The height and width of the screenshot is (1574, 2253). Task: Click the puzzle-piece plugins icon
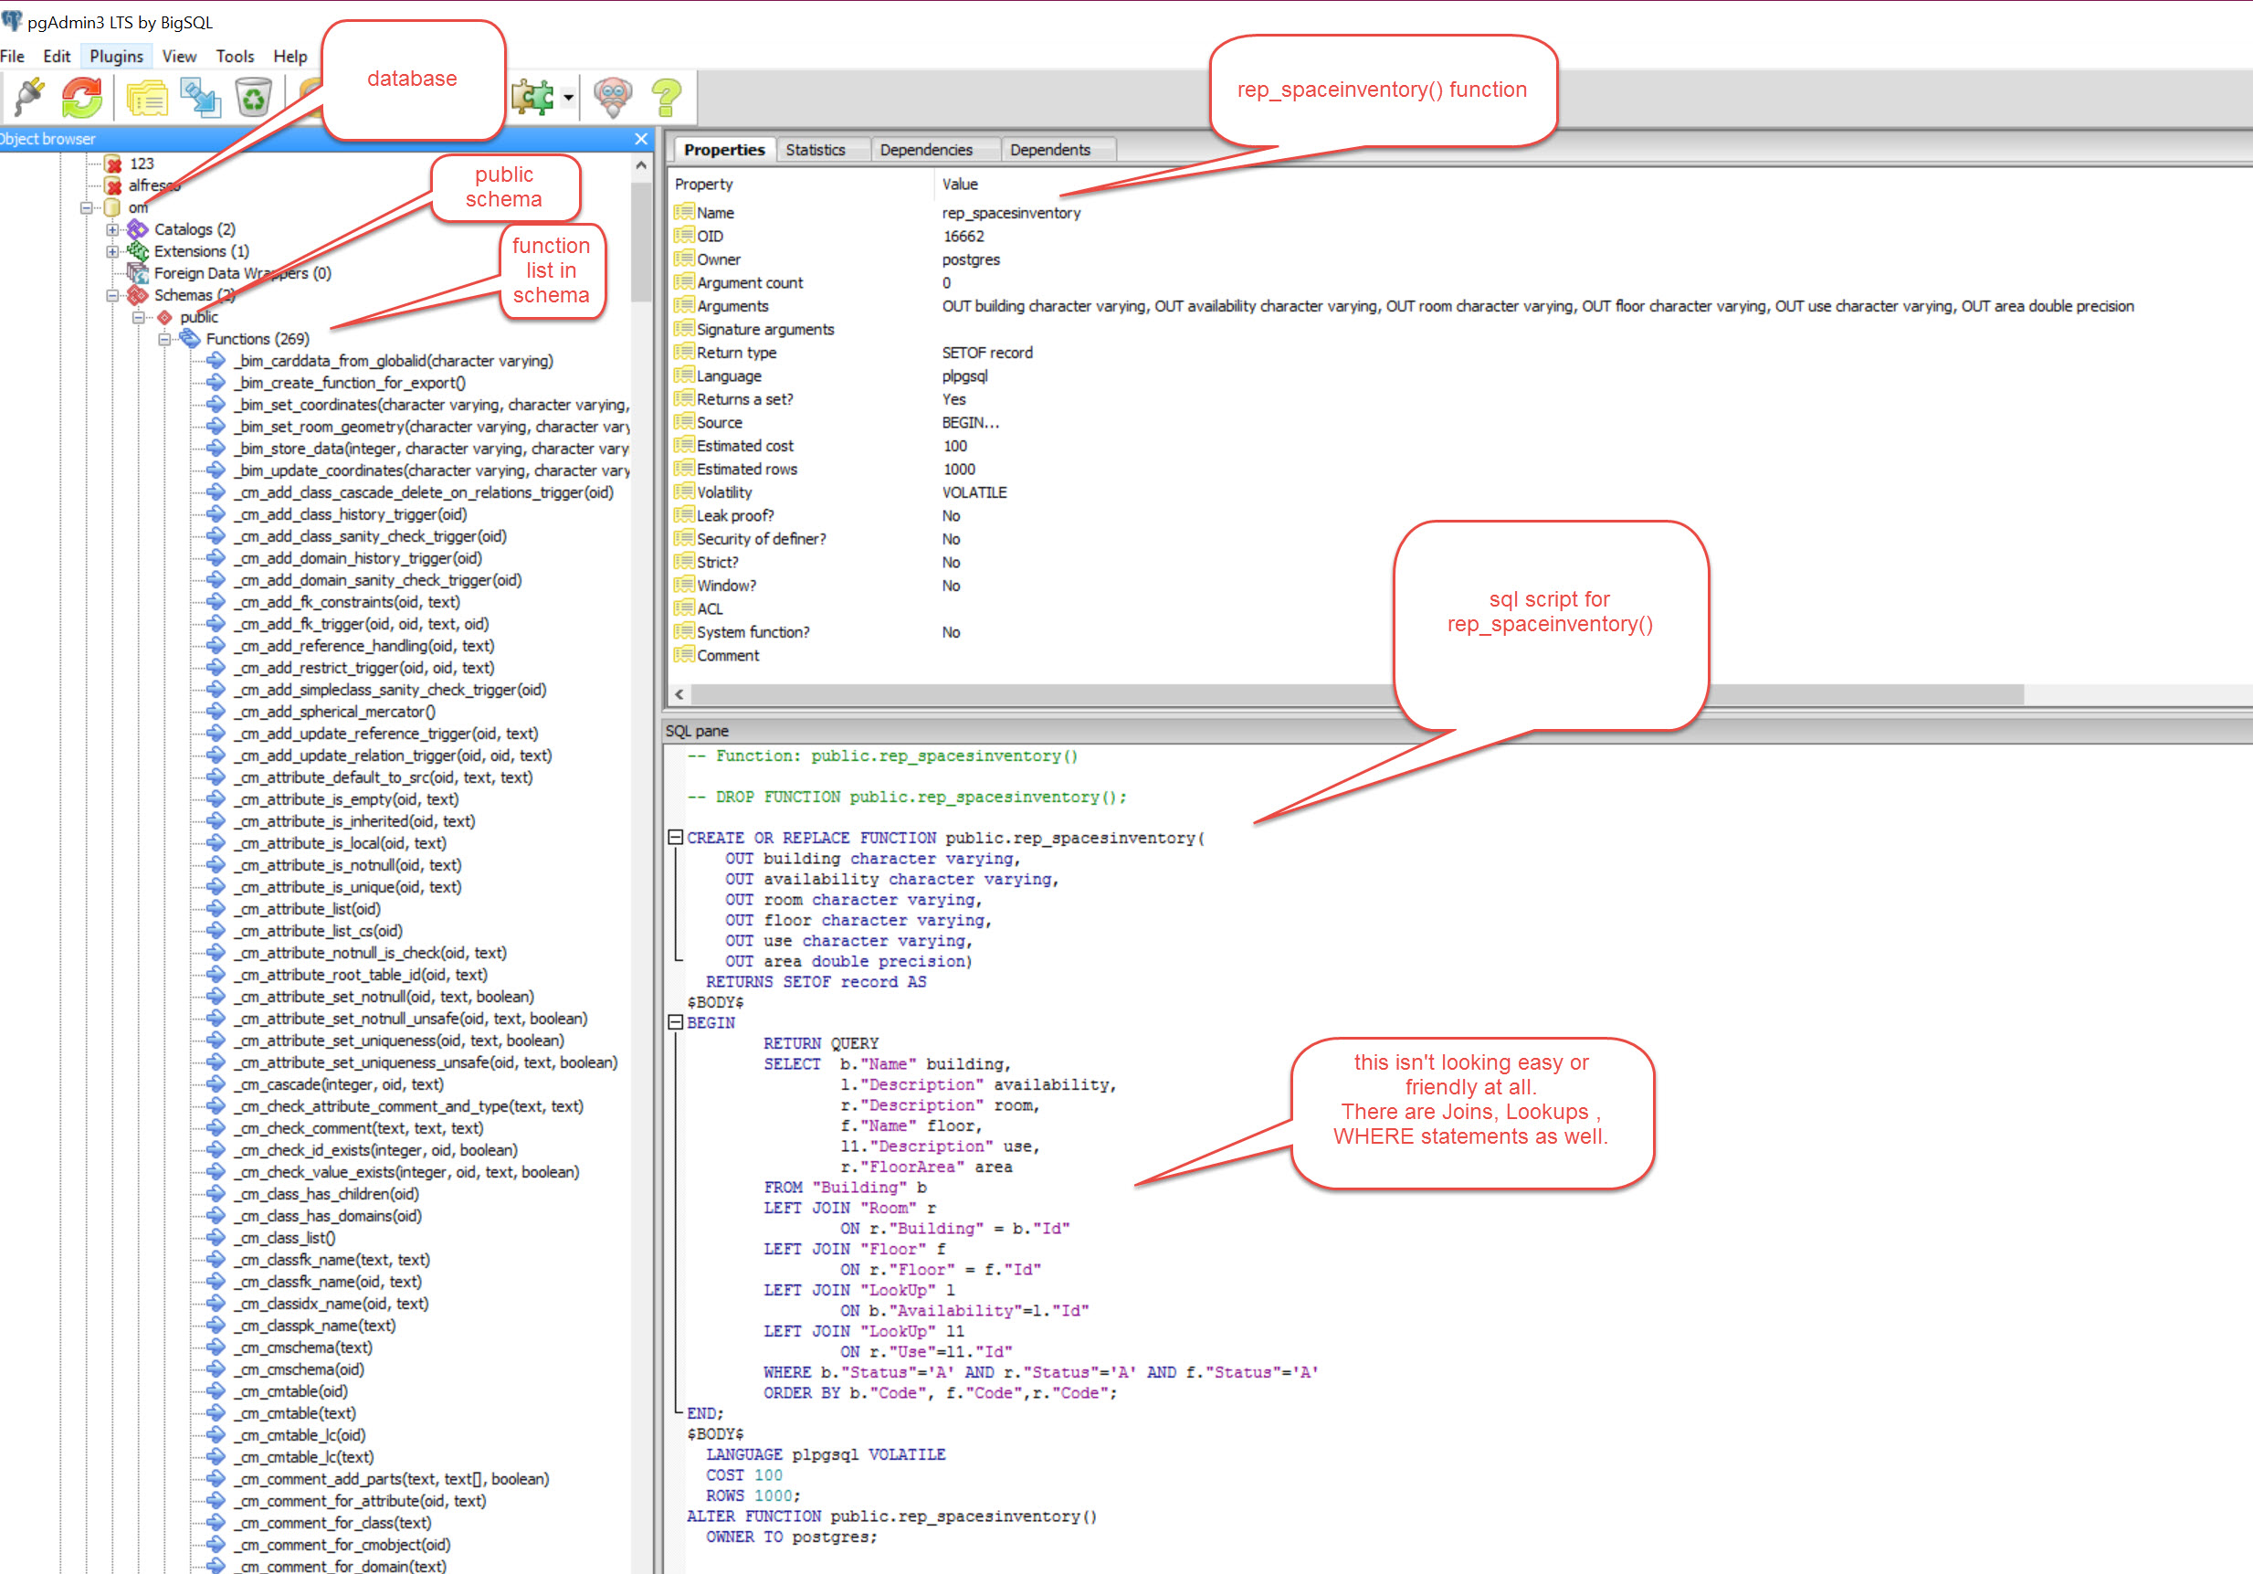532,97
